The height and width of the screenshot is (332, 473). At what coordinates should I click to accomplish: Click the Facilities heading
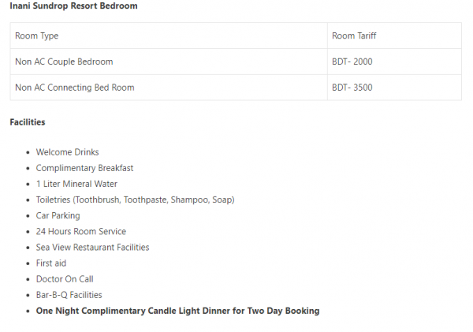[28, 122]
